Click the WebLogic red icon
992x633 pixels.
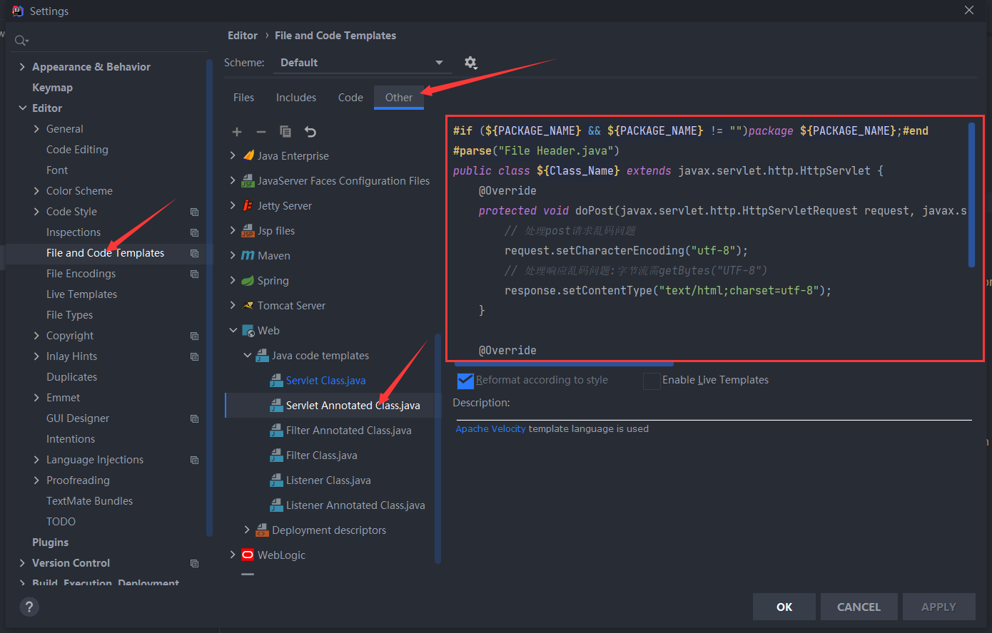tap(248, 555)
